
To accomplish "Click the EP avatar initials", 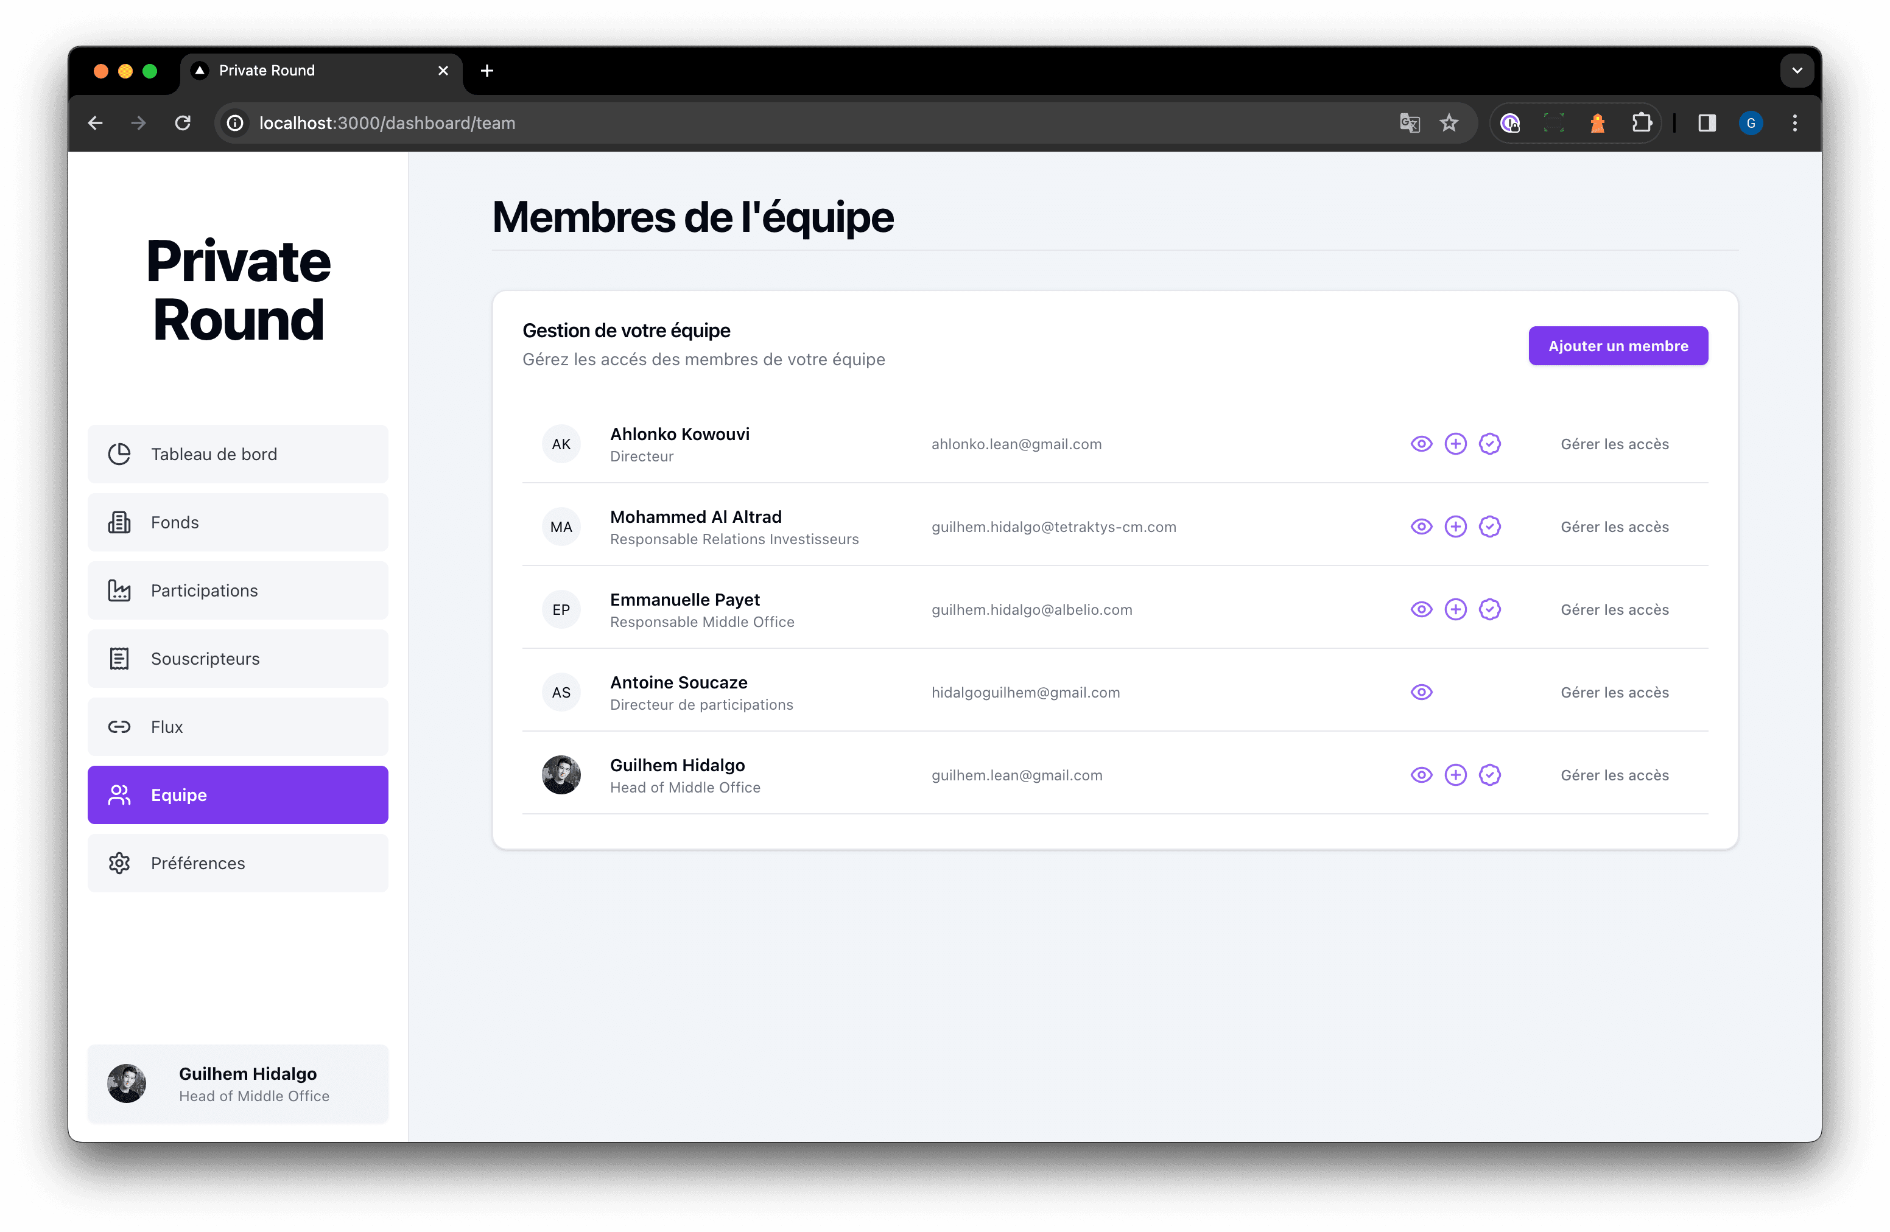I will point(561,610).
